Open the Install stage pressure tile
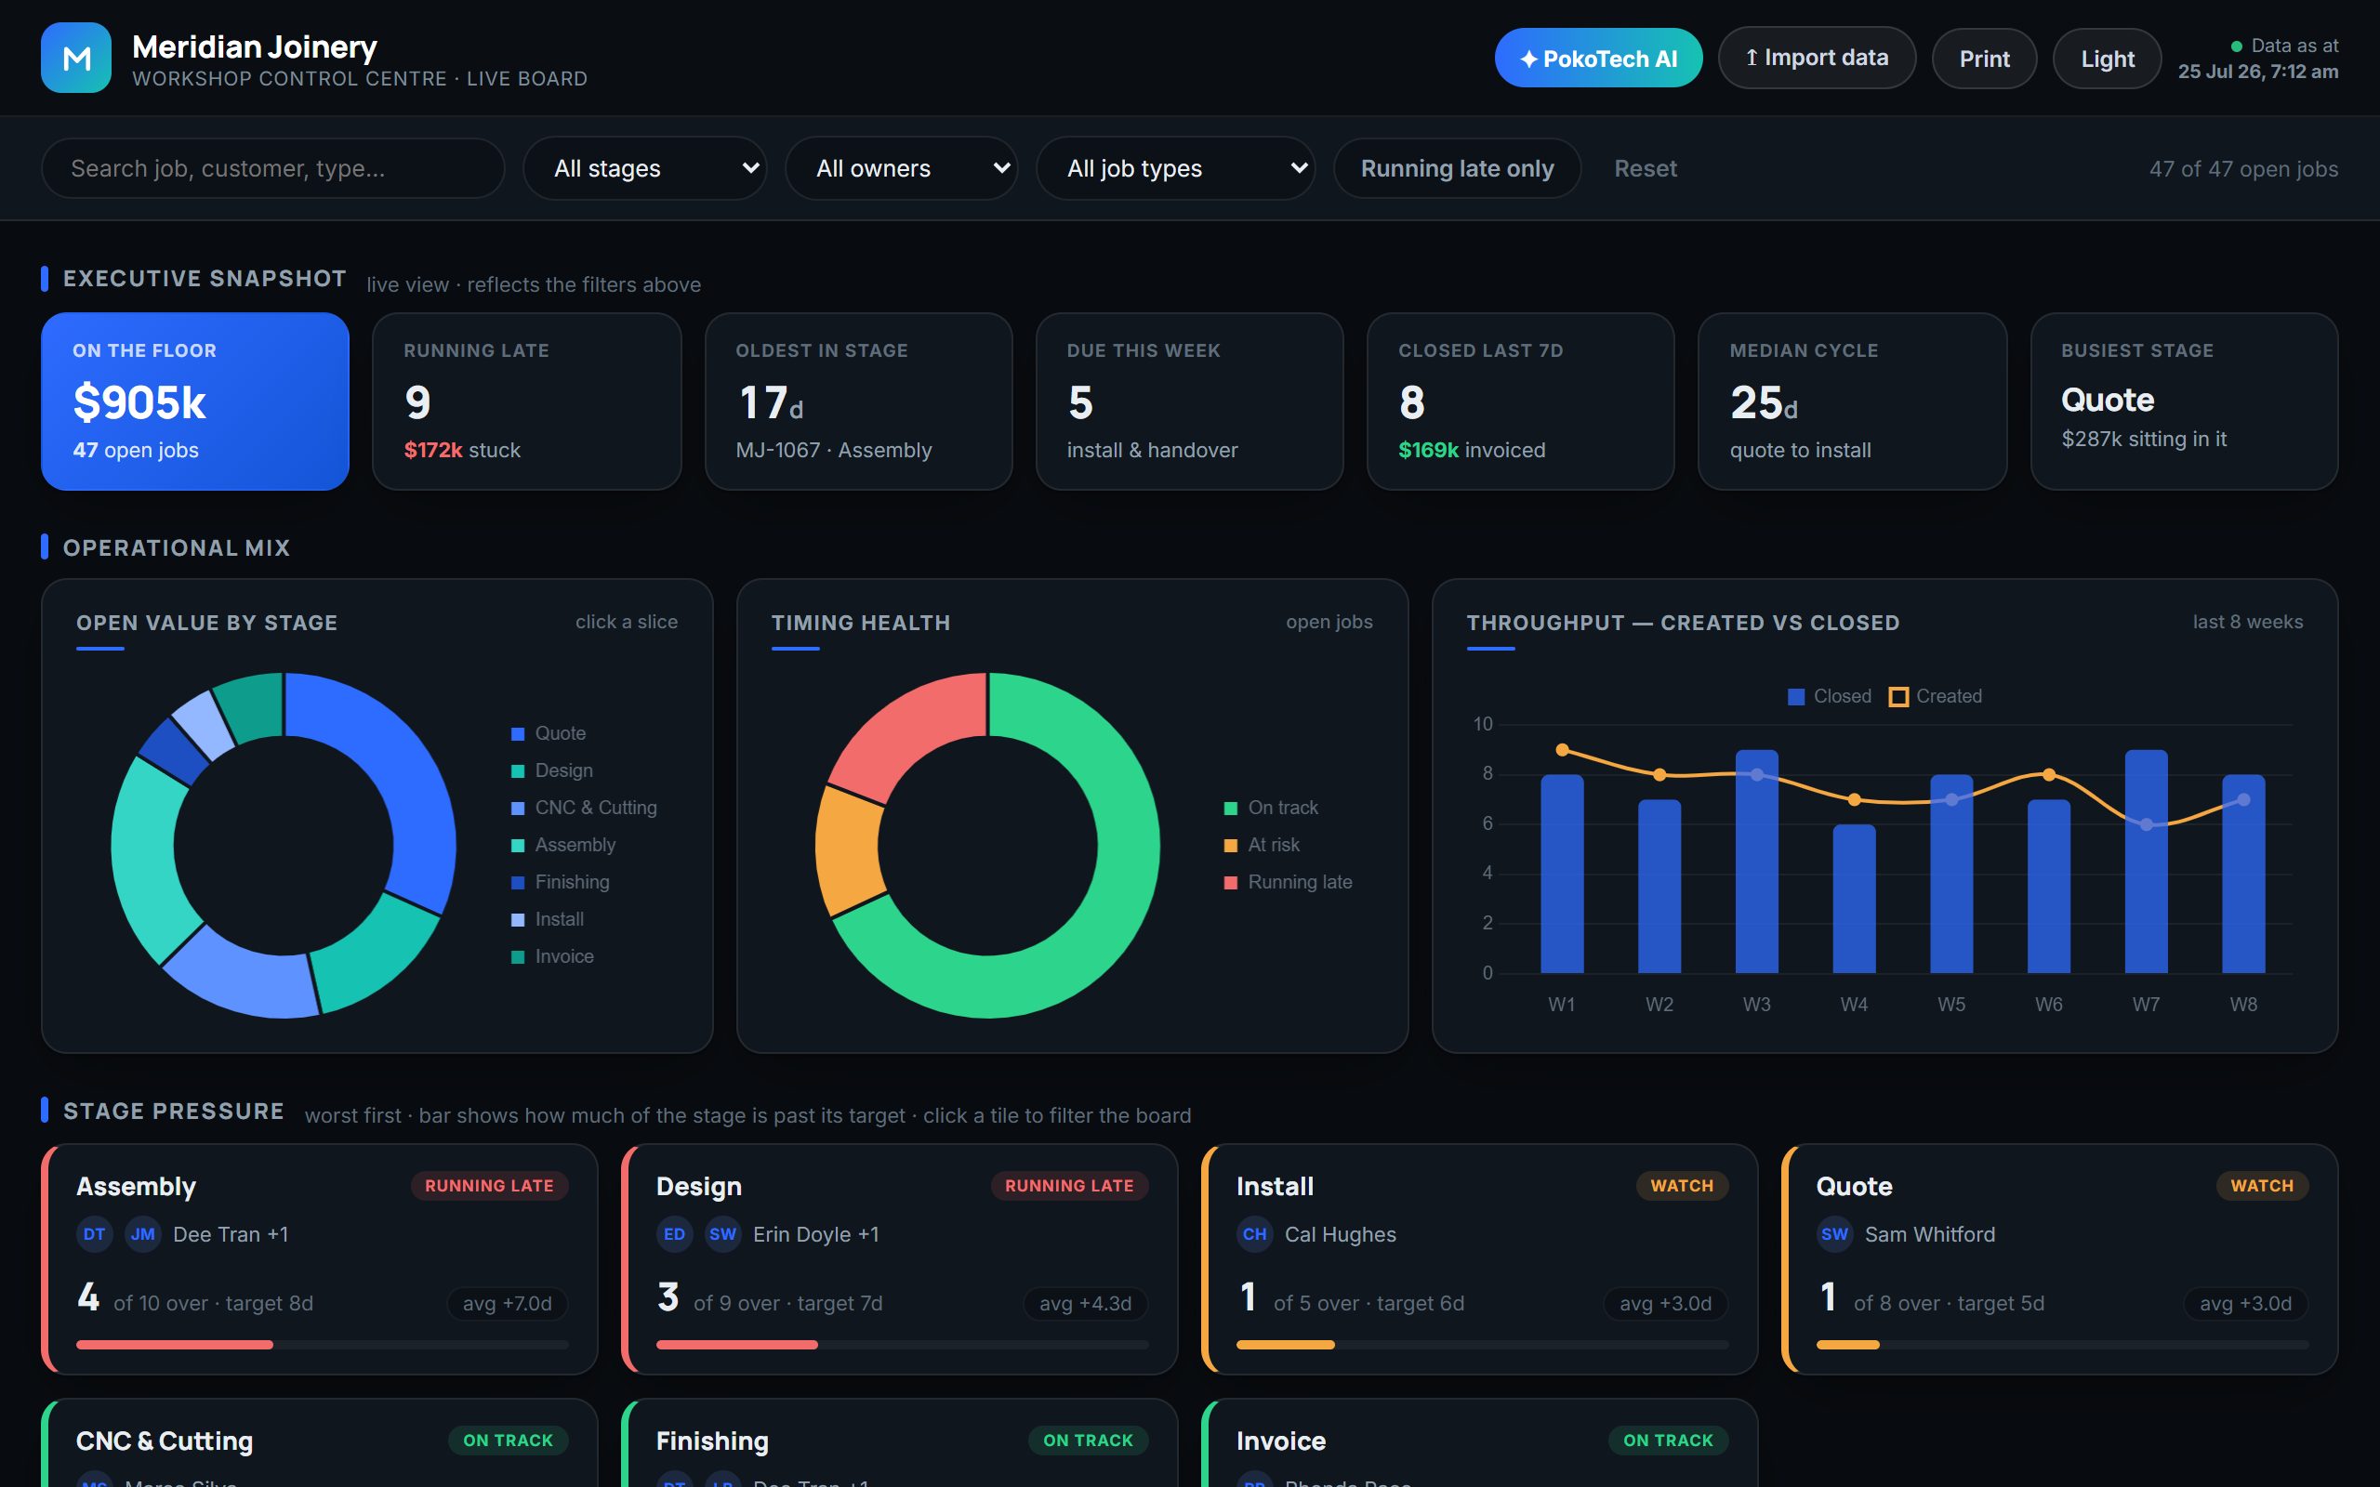Viewport: 2380px width, 1487px height. pyautogui.click(x=1480, y=1258)
